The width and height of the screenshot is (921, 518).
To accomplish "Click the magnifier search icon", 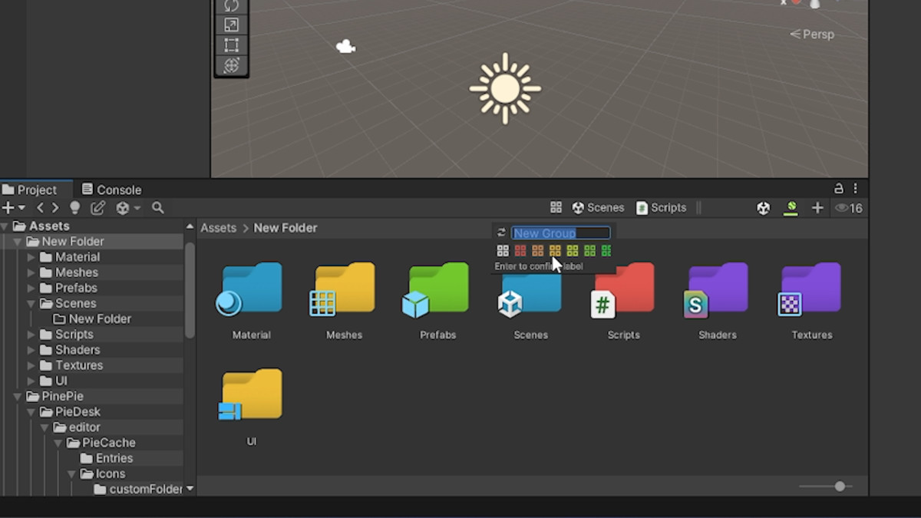I will pyautogui.click(x=158, y=208).
